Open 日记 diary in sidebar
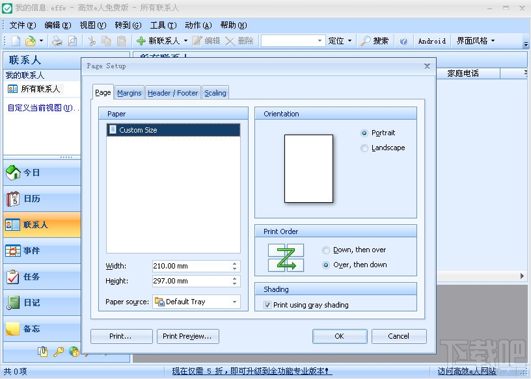This screenshot has width=531, height=379. (x=42, y=302)
